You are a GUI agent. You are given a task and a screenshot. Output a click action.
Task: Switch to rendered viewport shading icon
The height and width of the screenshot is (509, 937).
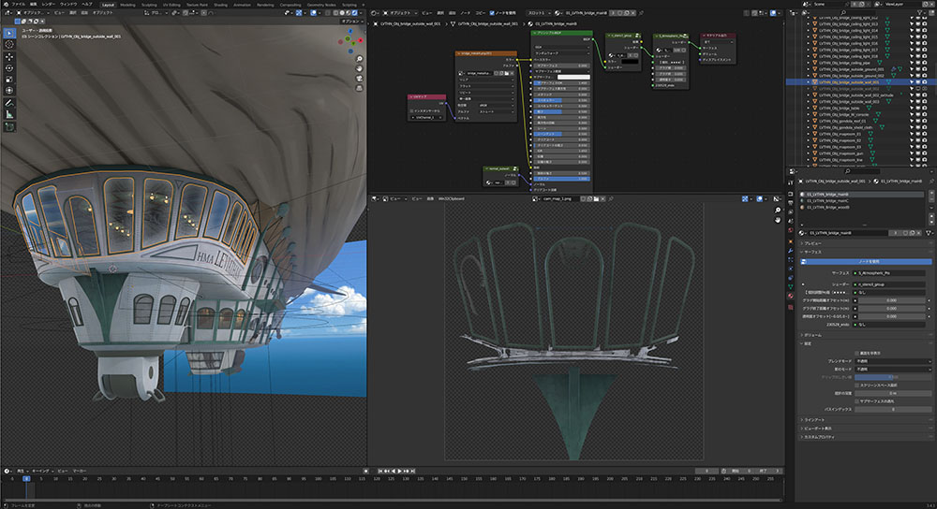pos(354,12)
